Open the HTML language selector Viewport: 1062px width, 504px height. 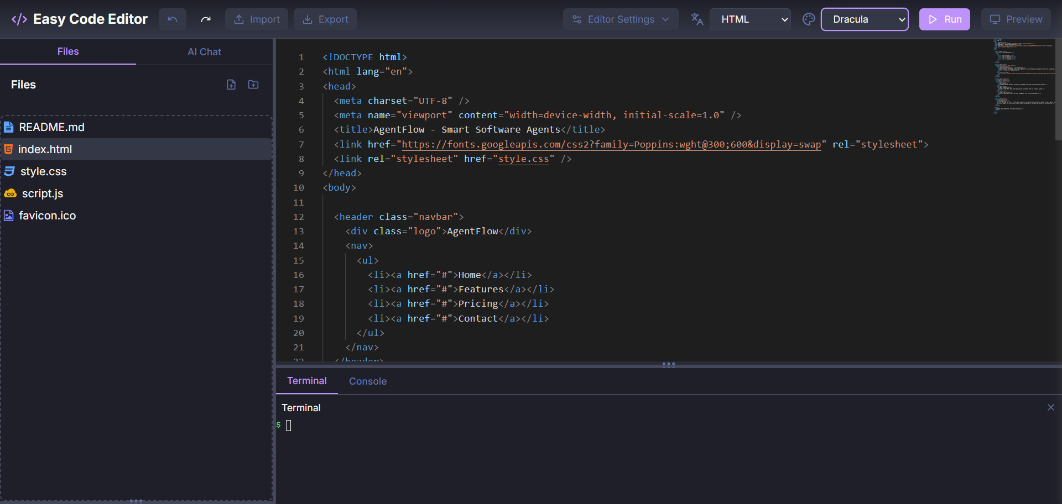[751, 19]
